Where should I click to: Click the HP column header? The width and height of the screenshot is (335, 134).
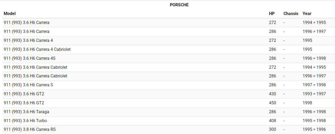click(x=272, y=14)
